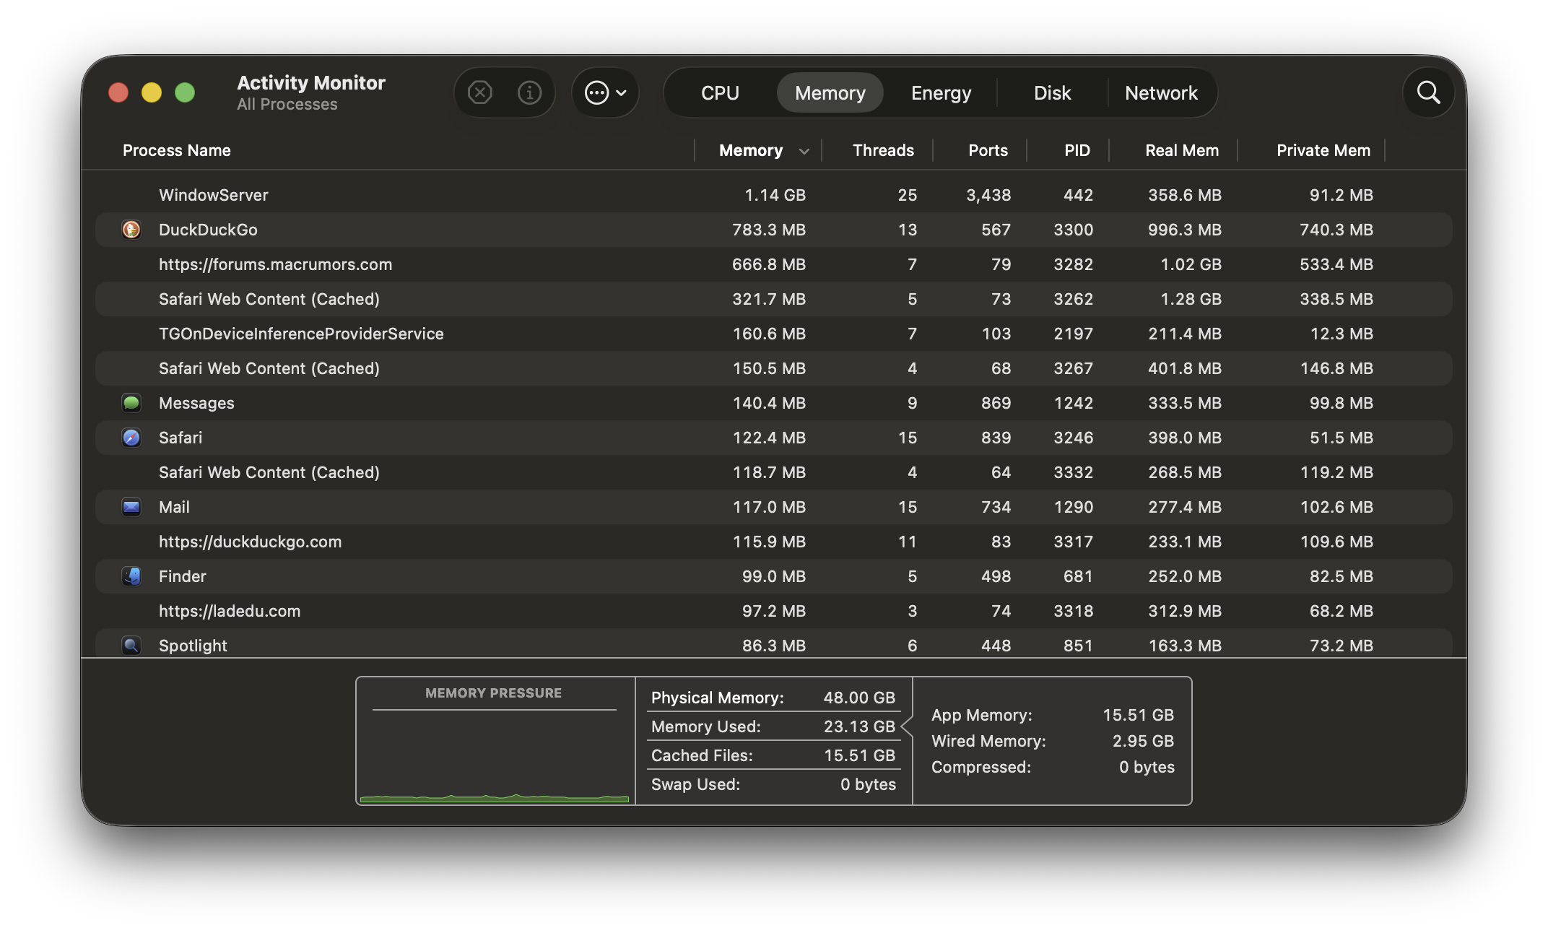The image size is (1548, 933).
Task: Select Safari Web Content with PID 3332
Action: click(774, 472)
